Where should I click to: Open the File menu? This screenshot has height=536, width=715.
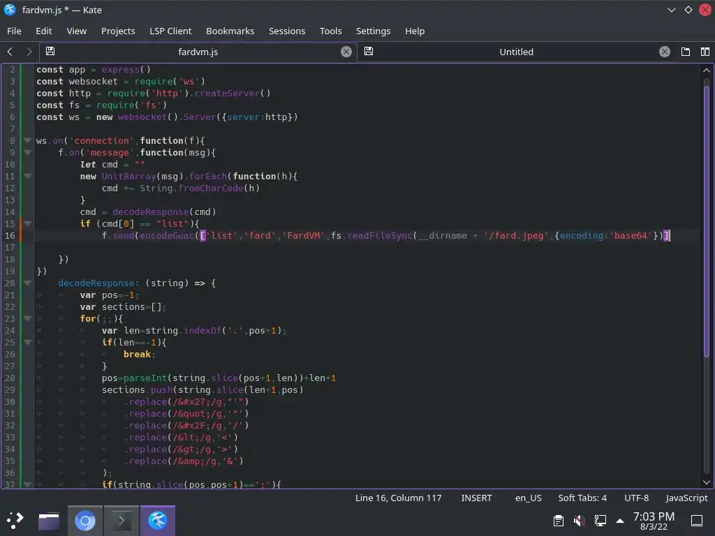click(14, 31)
